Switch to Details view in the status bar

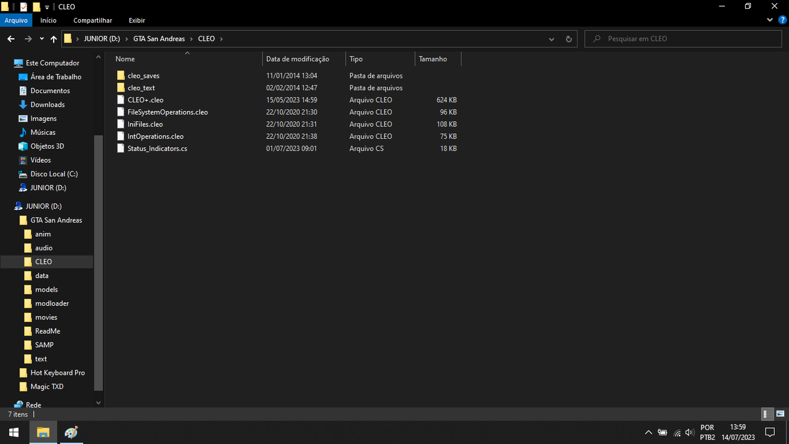(x=767, y=414)
